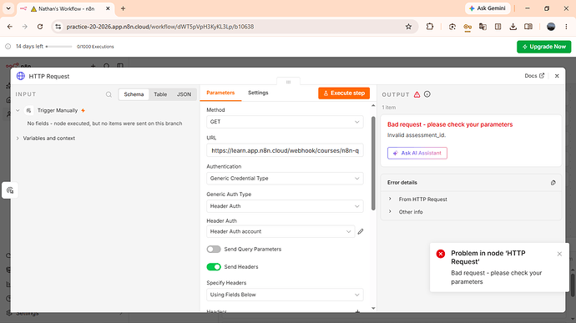Viewport: 576px width, 323px height.
Task: Click the Google Lens screenshot icon
Action: point(452,27)
